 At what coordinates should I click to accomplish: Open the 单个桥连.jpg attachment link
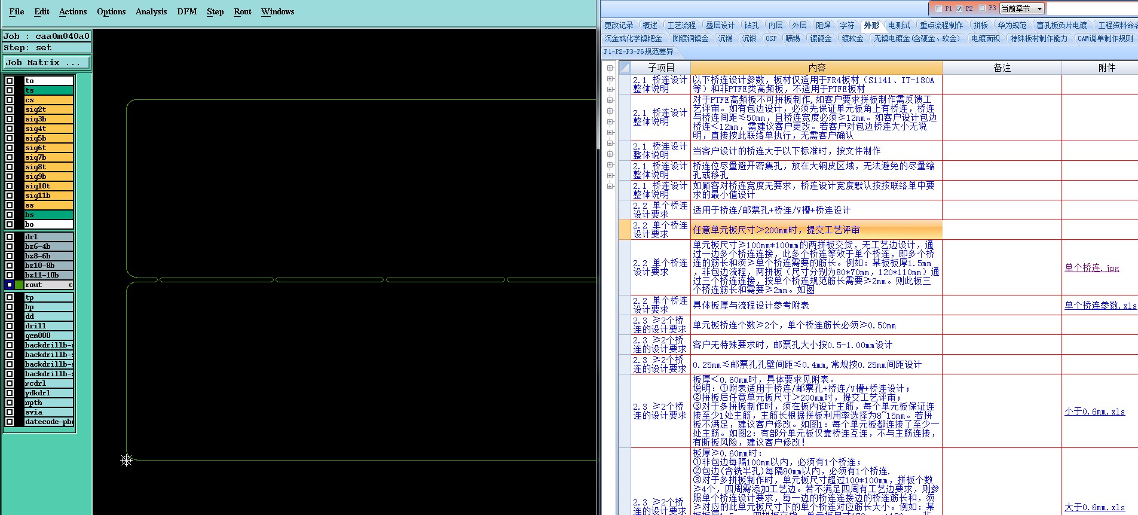1092,267
